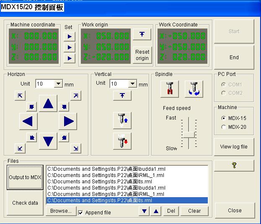Set Y machine coordinate as origin arrow
The image size is (261, 224).
[70, 47]
